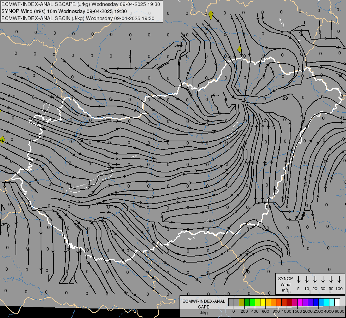Select the purple CAPE legend swatch
This screenshot has height=318, width=346.
point(306,302)
